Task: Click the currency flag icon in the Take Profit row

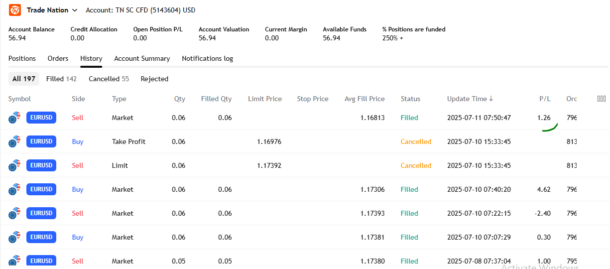Action: [x=14, y=142]
